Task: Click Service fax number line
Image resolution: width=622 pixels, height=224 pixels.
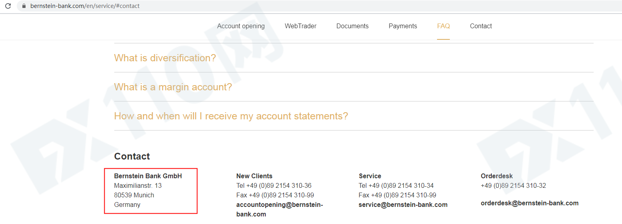Action: tap(397, 195)
